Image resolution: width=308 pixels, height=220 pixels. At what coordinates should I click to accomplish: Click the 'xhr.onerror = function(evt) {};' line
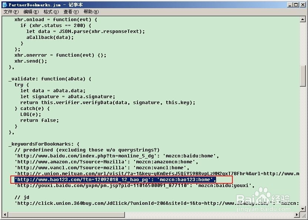[x=60, y=55]
